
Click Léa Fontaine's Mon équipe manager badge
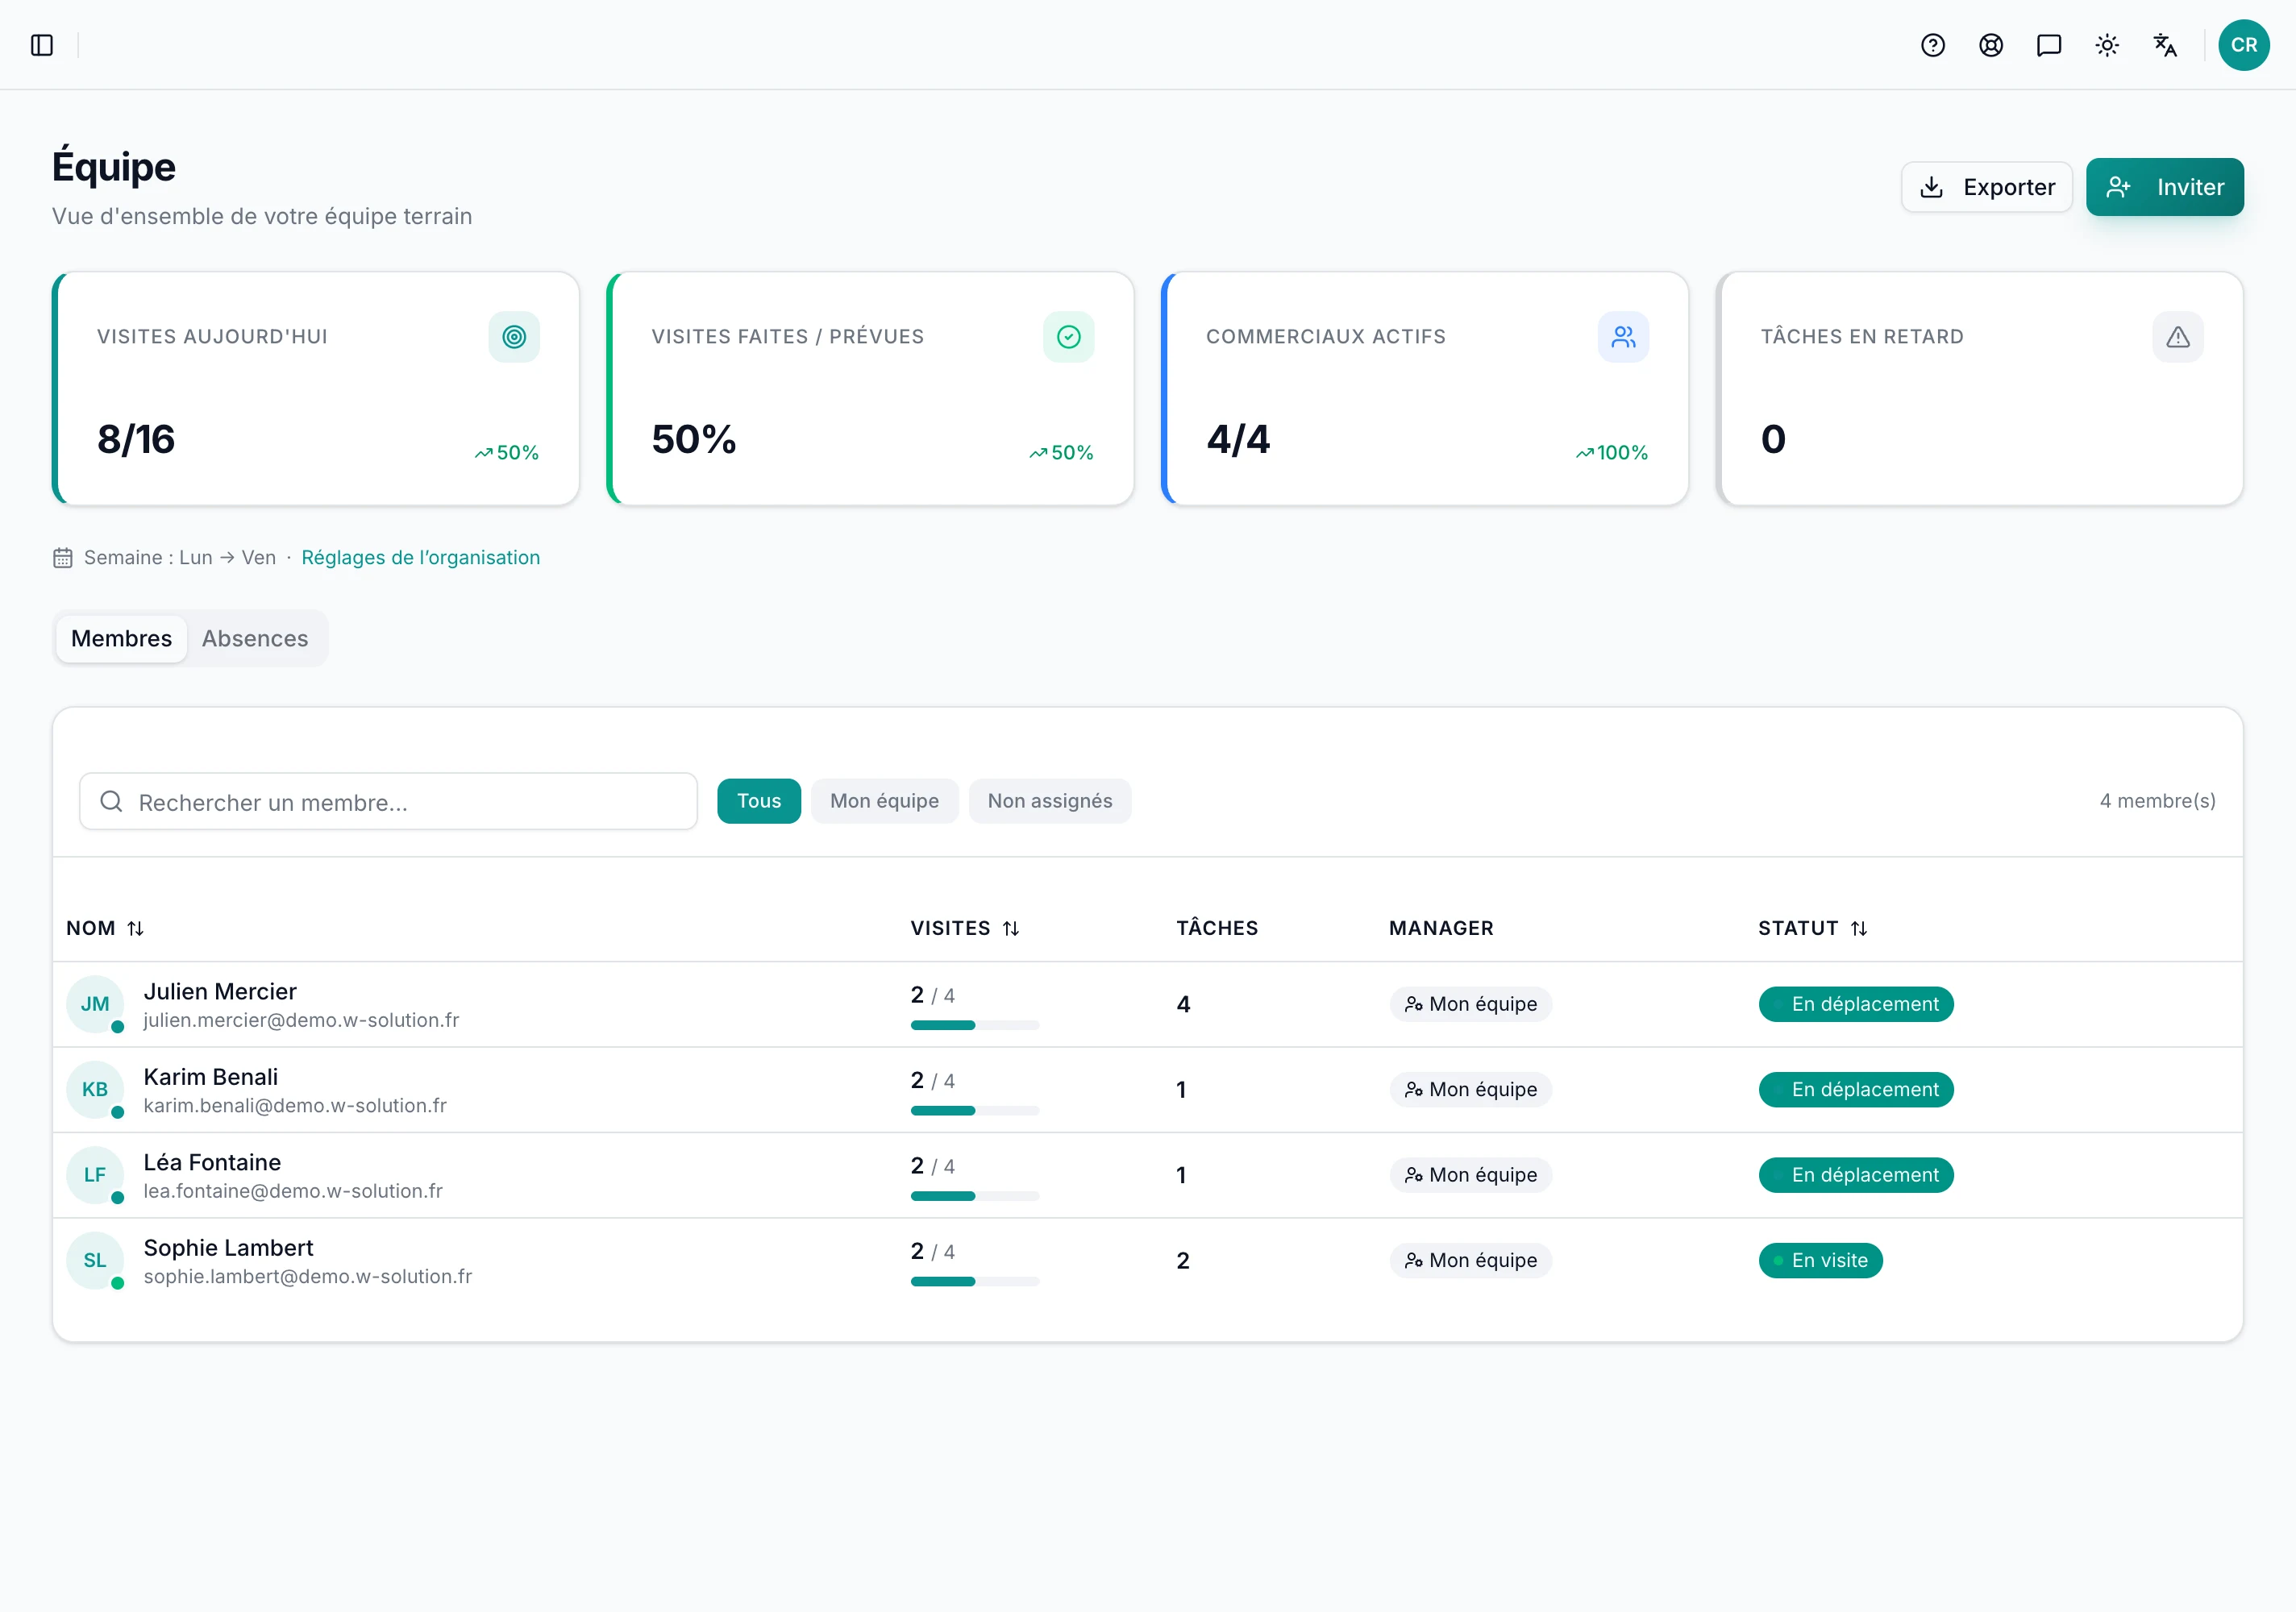[1471, 1175]
